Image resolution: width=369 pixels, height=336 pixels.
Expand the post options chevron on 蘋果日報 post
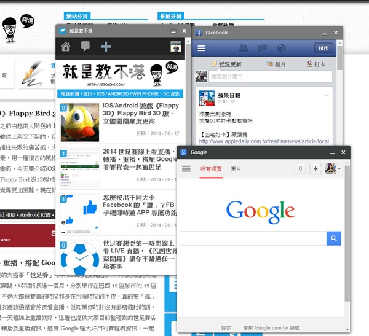(327, 95)
